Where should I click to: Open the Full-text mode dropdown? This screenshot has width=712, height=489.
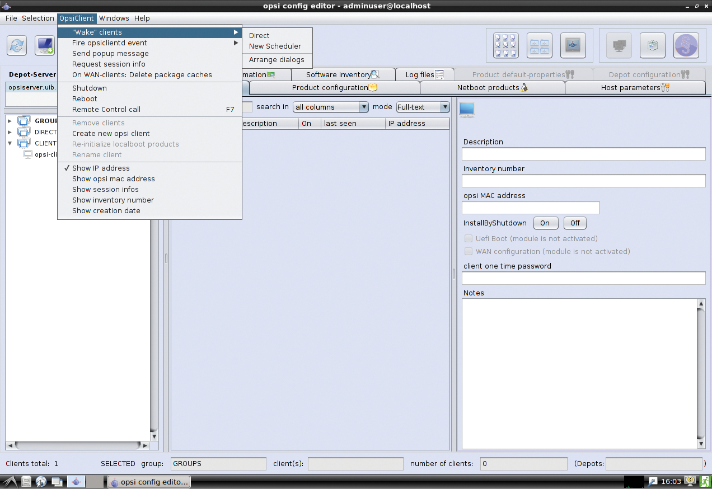tap(423, 107)
